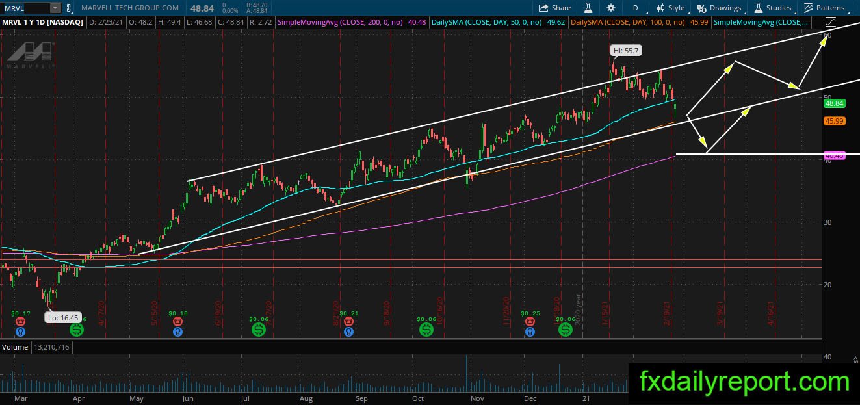Click the price axis scale icon
This screenshot has height=405, width=860.
[829, 21]
